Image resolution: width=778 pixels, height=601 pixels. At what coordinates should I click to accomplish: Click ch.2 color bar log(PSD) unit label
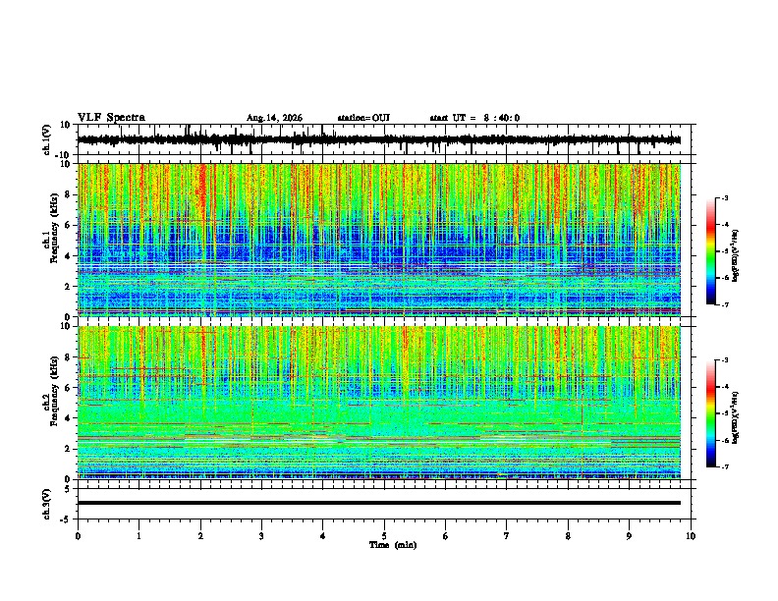click(x=736, y=417)
